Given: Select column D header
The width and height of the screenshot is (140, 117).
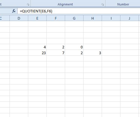Looking at the screenshot, I should (19, 18).
